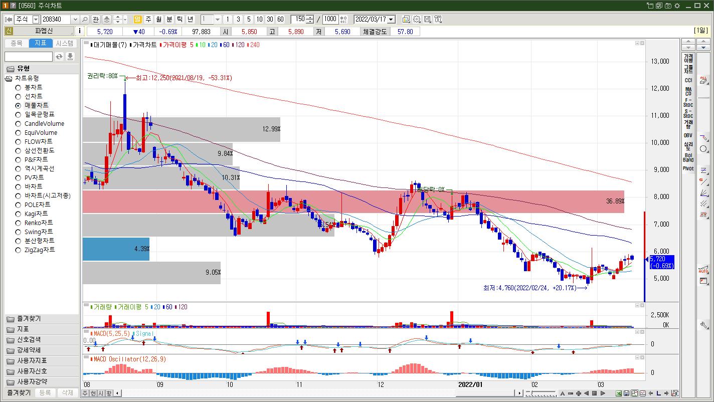Click the info 'i' icon next to 파멥신
This screenshot has width=714, height=402.
tap(80, 31)
